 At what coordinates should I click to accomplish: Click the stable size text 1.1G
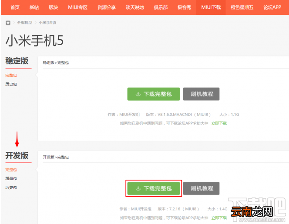coord(235,115)
